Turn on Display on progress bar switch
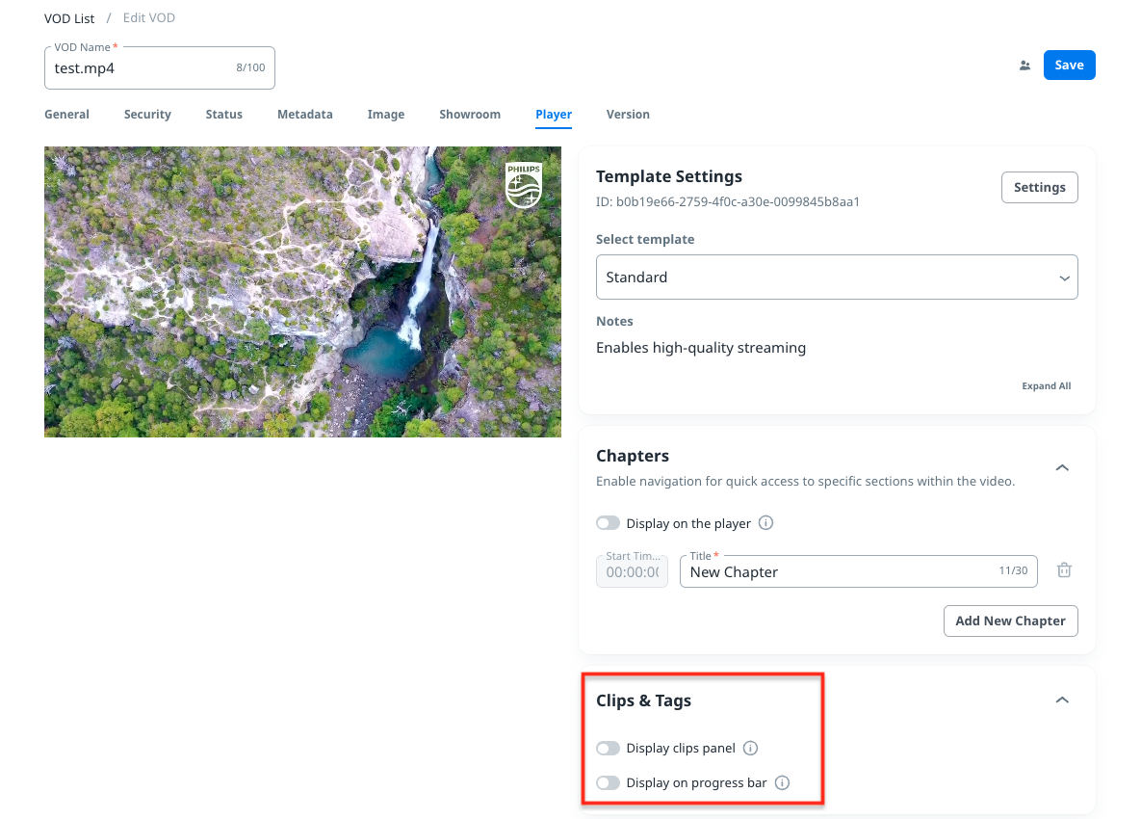 pyautogui.click(x=608, y=783)
